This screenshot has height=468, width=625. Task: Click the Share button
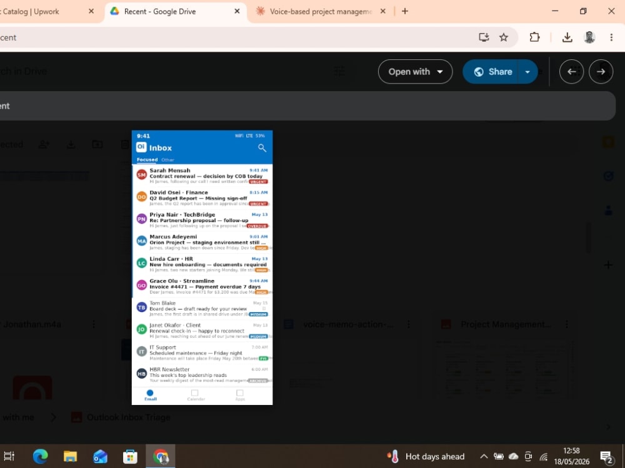(x=490, y=72)
